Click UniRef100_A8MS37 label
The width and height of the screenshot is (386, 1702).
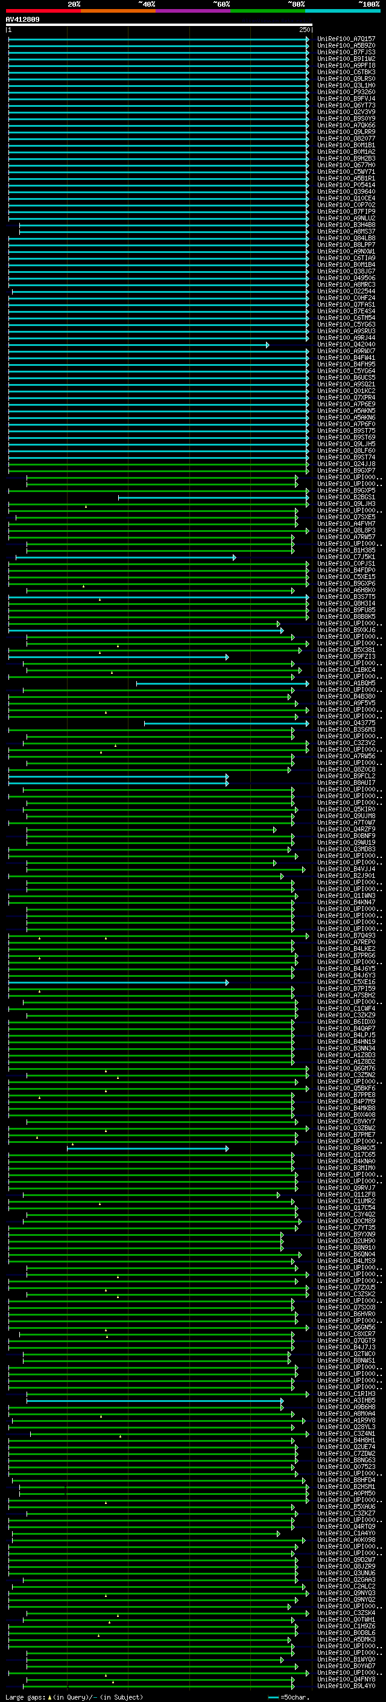pyautogui.click(x=346, y=231)
